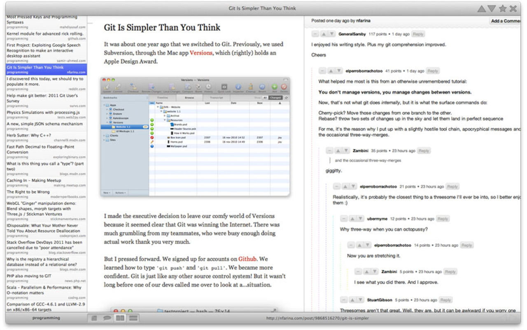
Task: Click the X icon in the title bar
Action: click(x=513, y=9)
